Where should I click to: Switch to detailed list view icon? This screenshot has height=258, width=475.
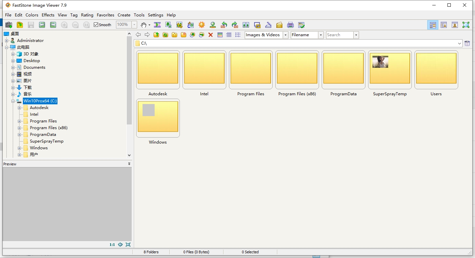pos(229,35)
